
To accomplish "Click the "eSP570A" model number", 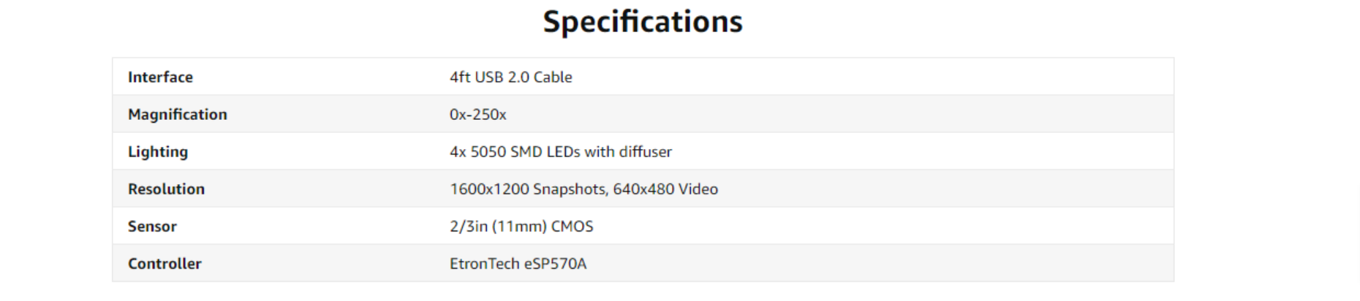I will [555, 264].
